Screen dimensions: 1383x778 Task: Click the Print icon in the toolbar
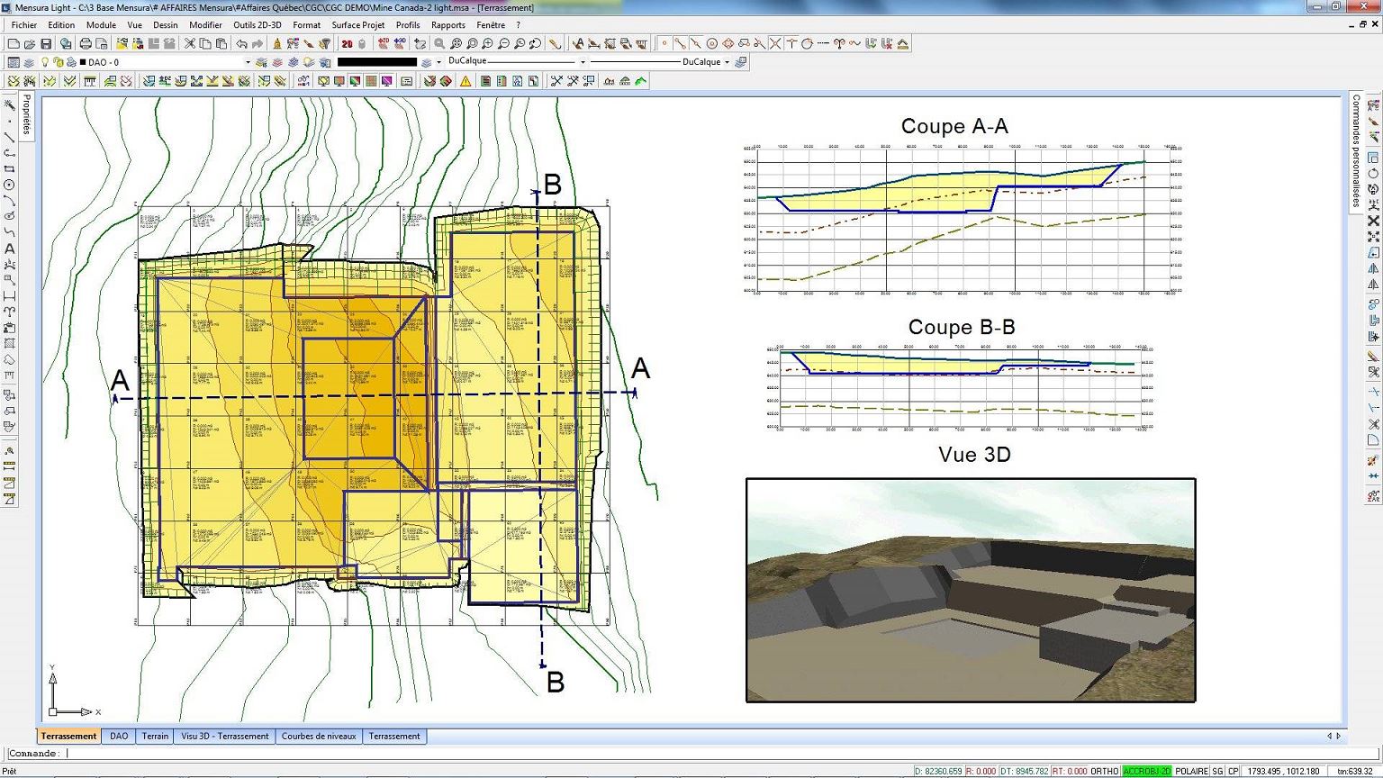pyautogui.click(x=86, y=43)
